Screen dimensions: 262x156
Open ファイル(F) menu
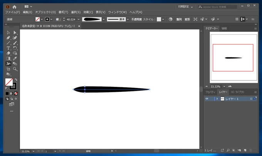(13, 12)
